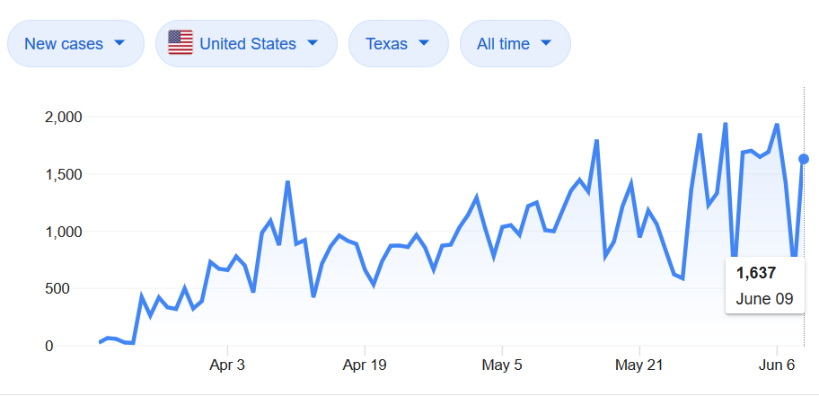Click the Apr 3 axis label
This screenshot has width=819, height=396.
click(x=228, y=365)
